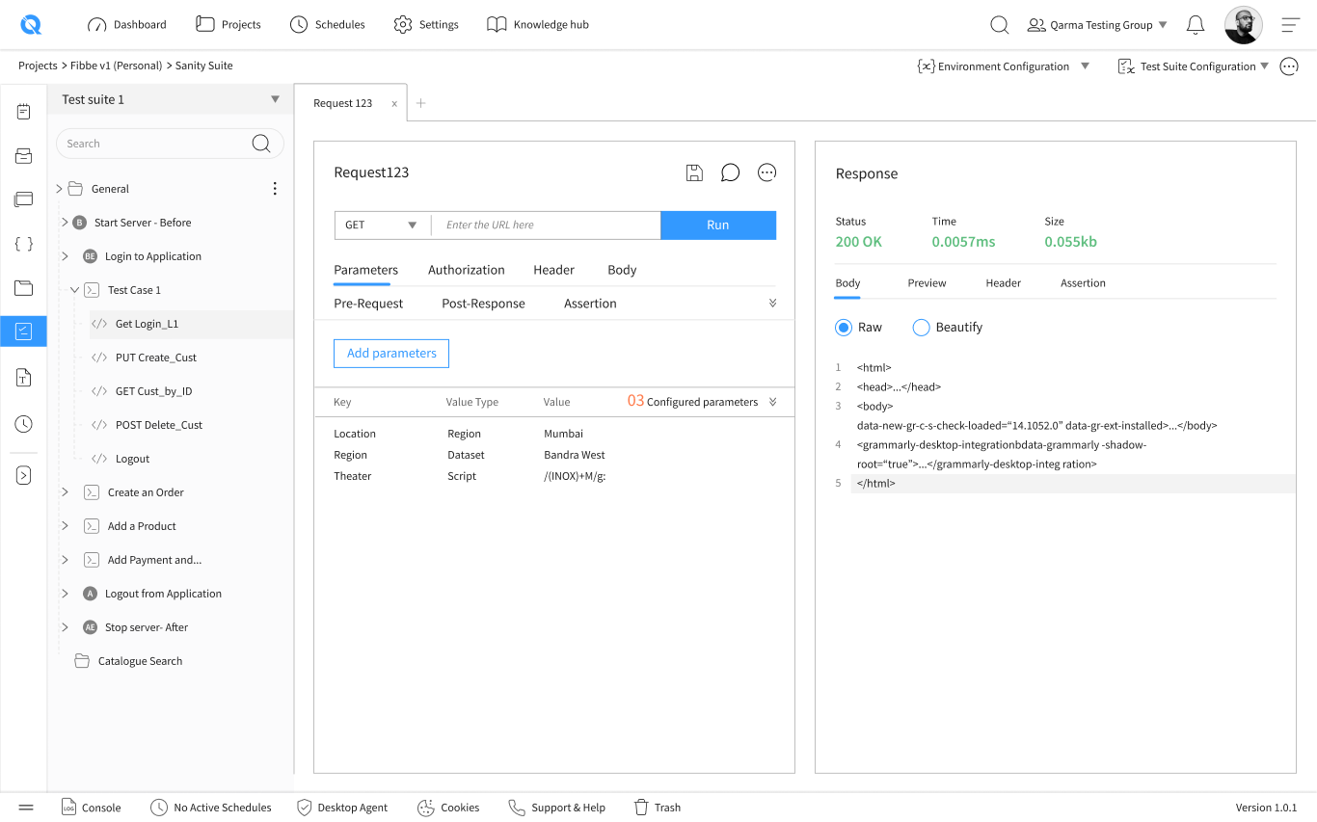Click the Run button
The width and height of the screenshot is (1317, 822).
click(x=718, y=225)
